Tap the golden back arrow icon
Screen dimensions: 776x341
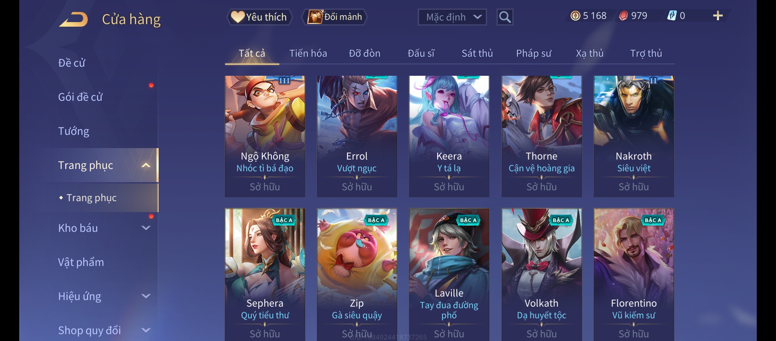(x=73, y=19)
